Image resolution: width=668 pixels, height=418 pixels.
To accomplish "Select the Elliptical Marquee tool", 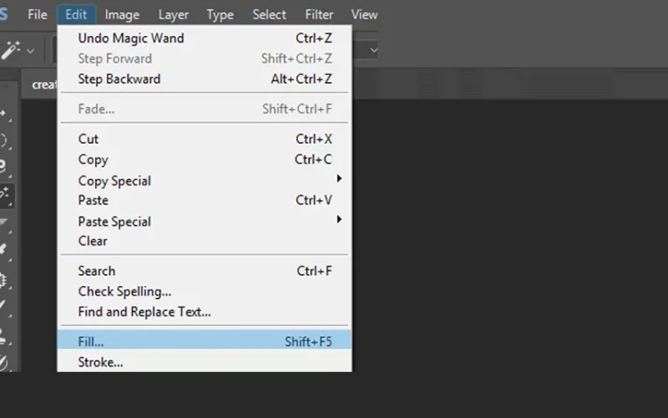I will click(4, 141).
